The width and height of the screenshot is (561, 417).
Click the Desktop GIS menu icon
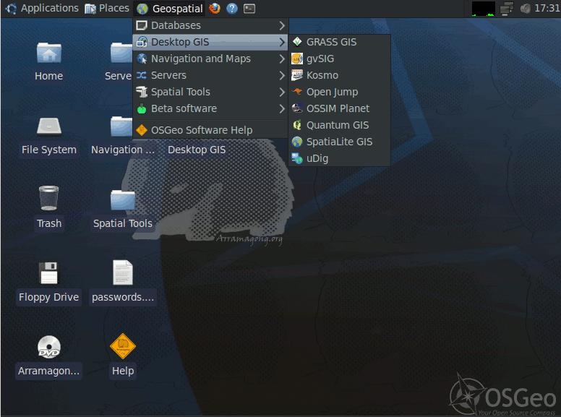click(x=142, y=42)
